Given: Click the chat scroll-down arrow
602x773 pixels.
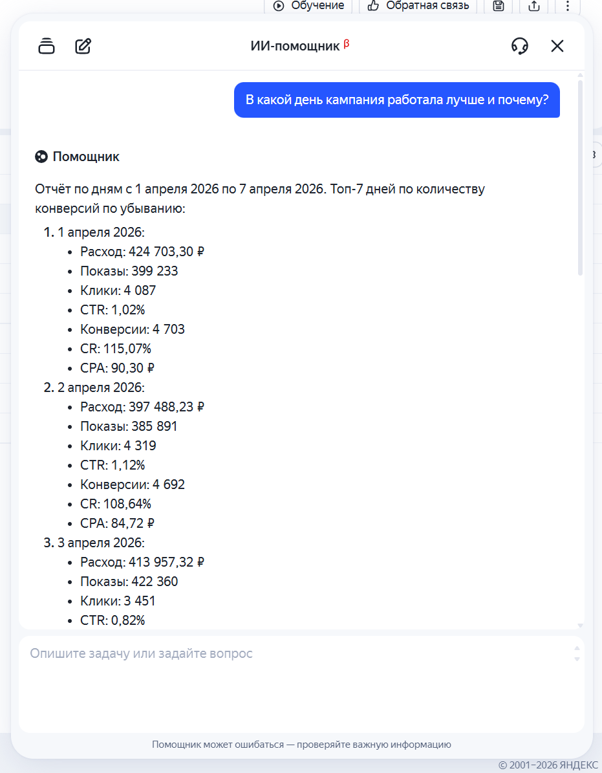Looking at the screenshot, I should [x=580, y=626].
